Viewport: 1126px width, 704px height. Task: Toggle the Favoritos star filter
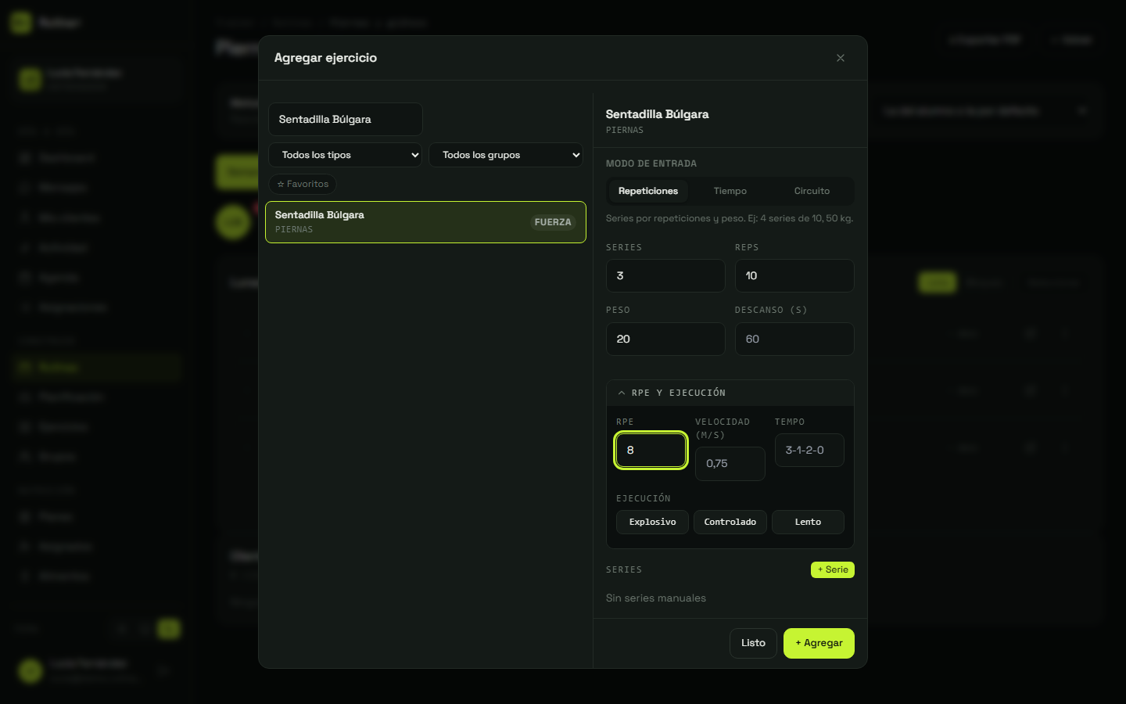[x=303, y=184]
